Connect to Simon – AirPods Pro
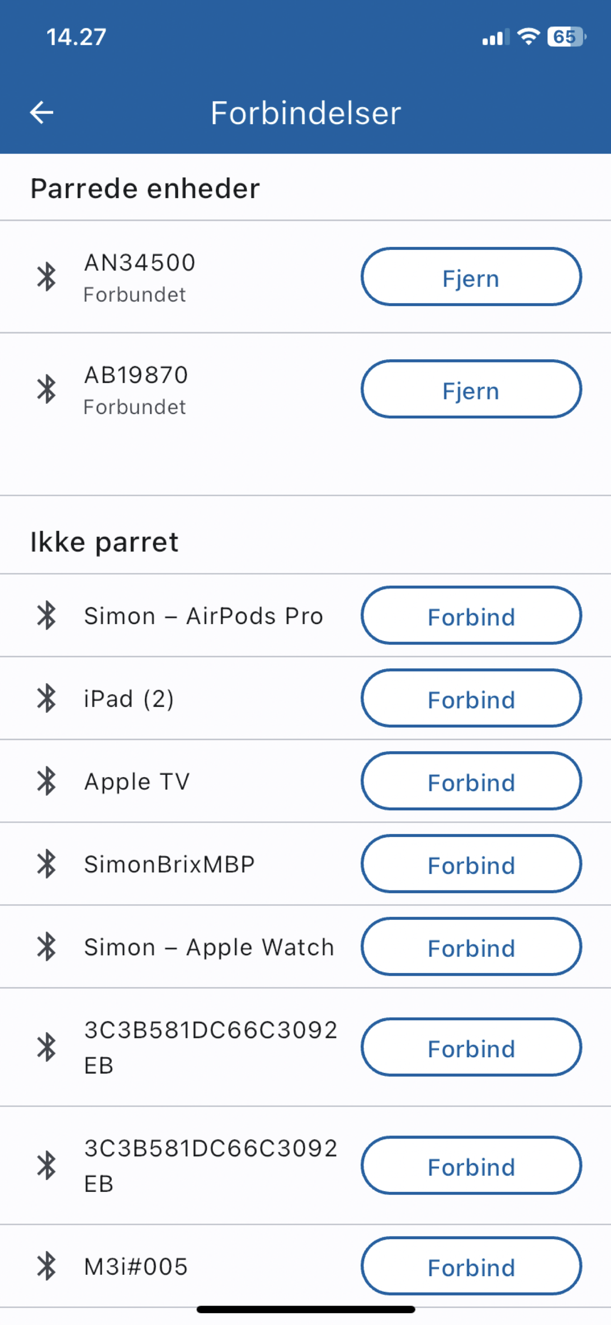 (x=471, y=615)
